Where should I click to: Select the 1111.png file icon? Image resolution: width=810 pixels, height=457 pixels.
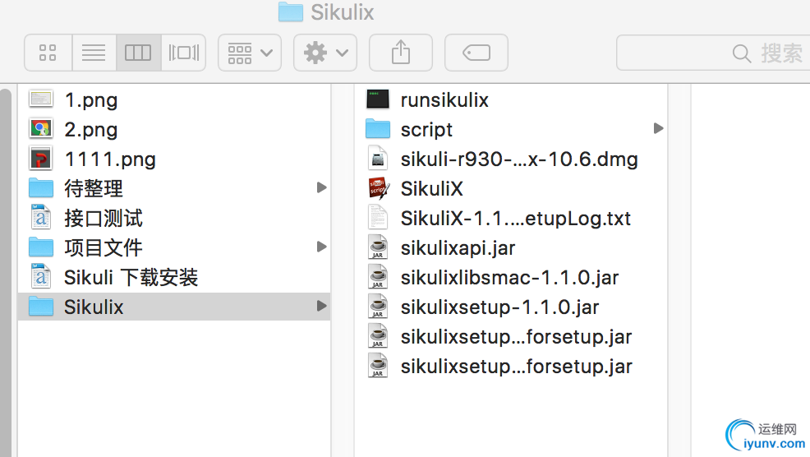[41, 159]
